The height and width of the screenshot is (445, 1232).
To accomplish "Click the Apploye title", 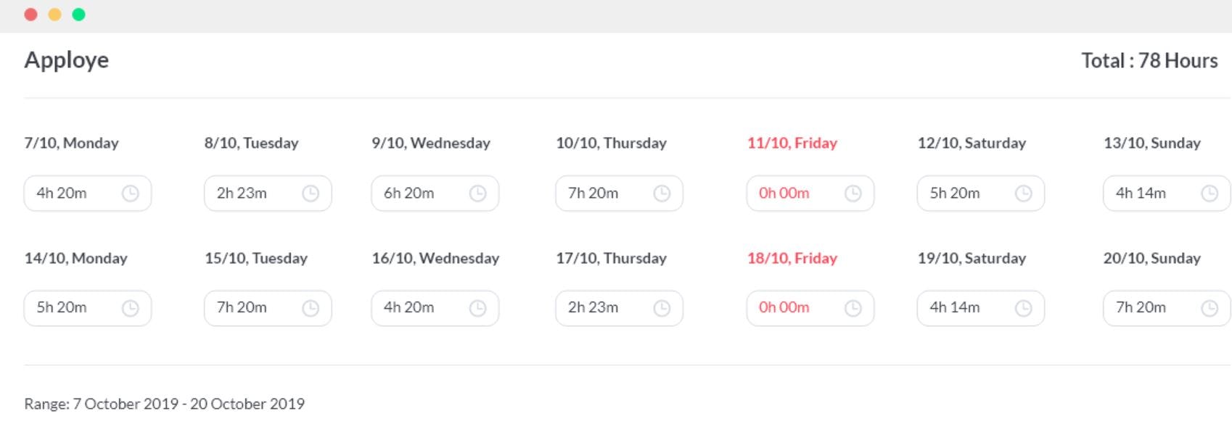I will [x=67, y=60].
